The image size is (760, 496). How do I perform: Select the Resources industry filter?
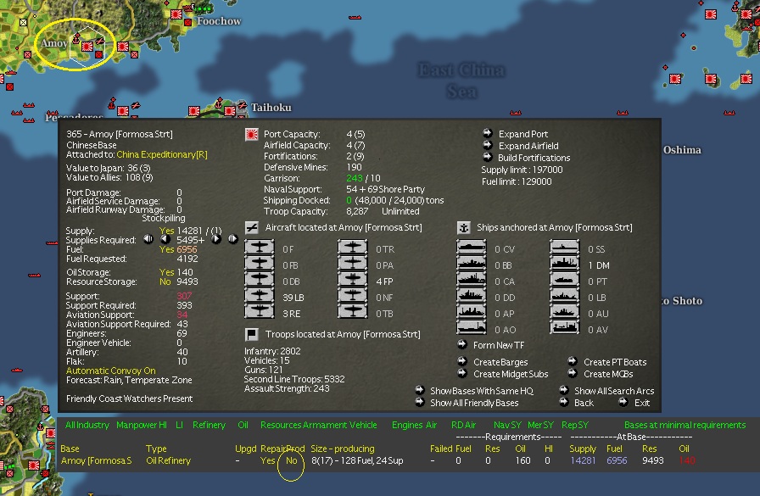tap(280, 425)
